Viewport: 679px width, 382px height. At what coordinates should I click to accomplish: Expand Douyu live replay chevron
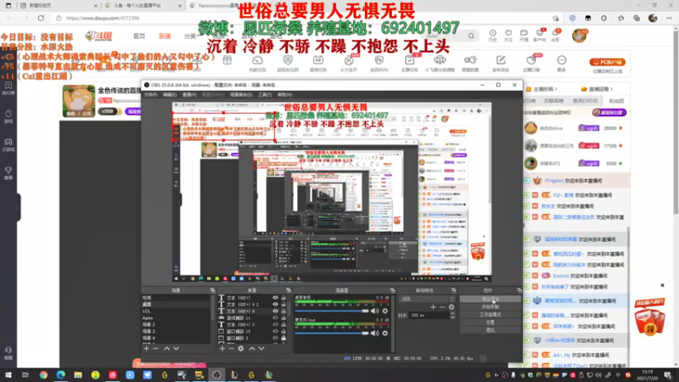pyautogui.click(x=611, y=89)
